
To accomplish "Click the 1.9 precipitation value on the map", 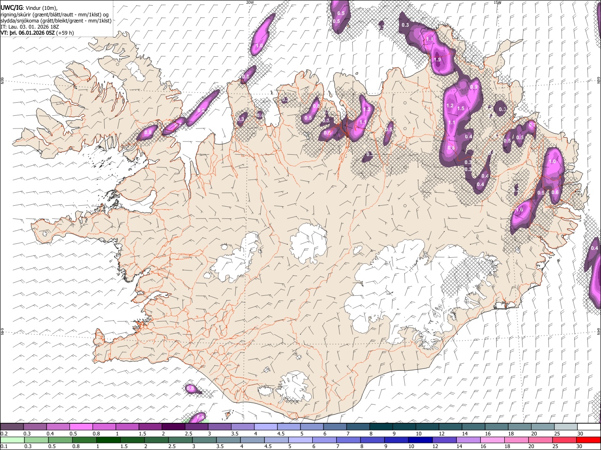I will [x=437, y=60].
